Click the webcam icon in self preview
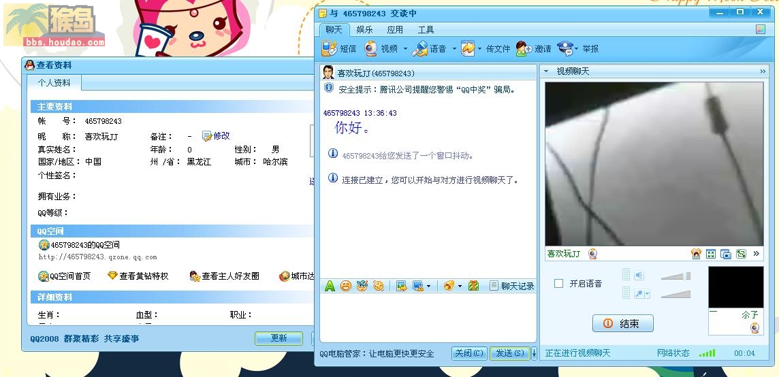The height and width of the screenshot is (377, 779). tap(754, 328)
